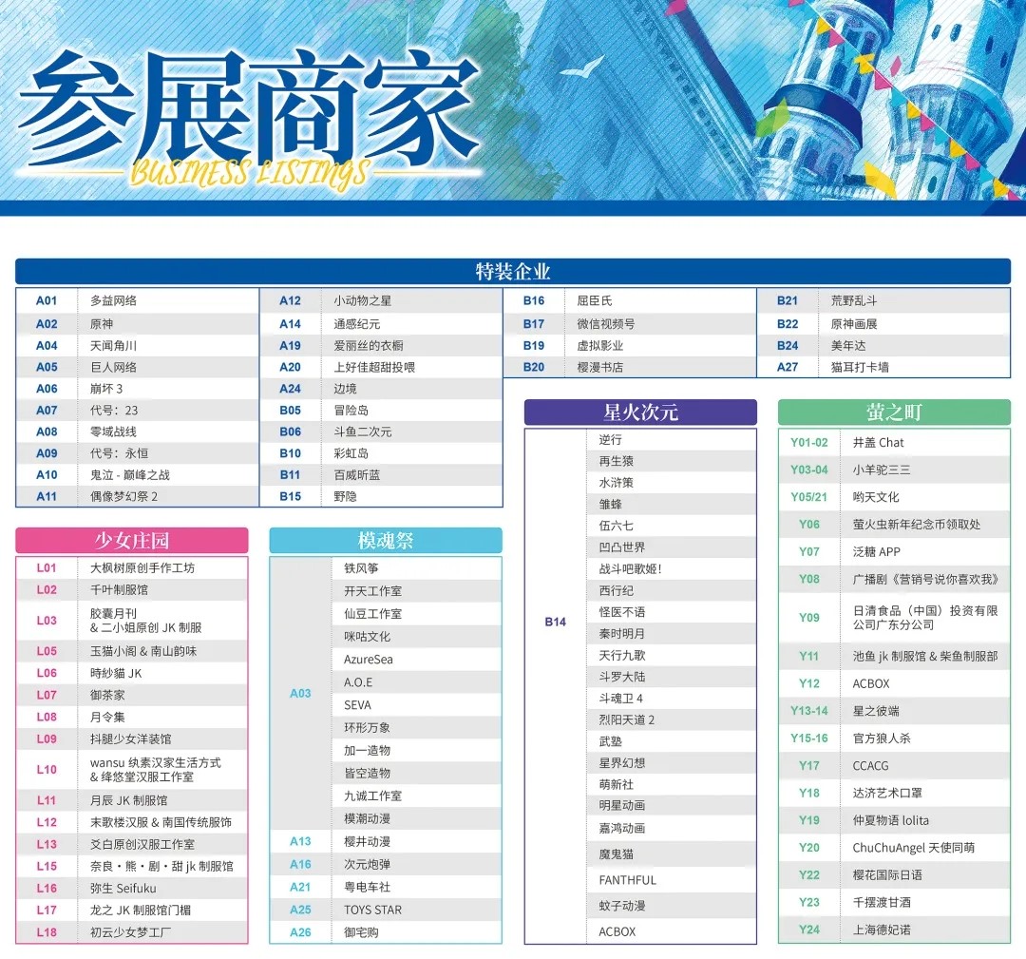Select CCACG at booth Y17
Screen dimensions: 1026x959
coord(871,766)
